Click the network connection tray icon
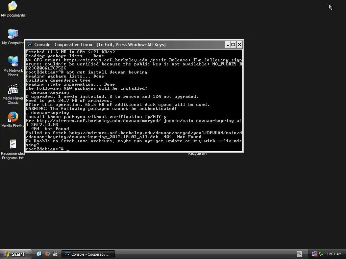Screen dimensions: 346x259 [x=315, y=254]
